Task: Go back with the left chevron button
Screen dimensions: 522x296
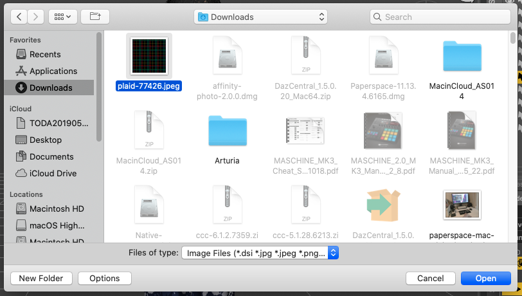Action: (19, 17)
